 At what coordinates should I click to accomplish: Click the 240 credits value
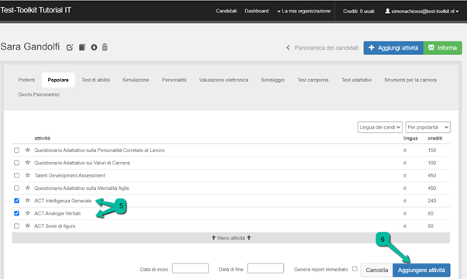tap(432, 201)
